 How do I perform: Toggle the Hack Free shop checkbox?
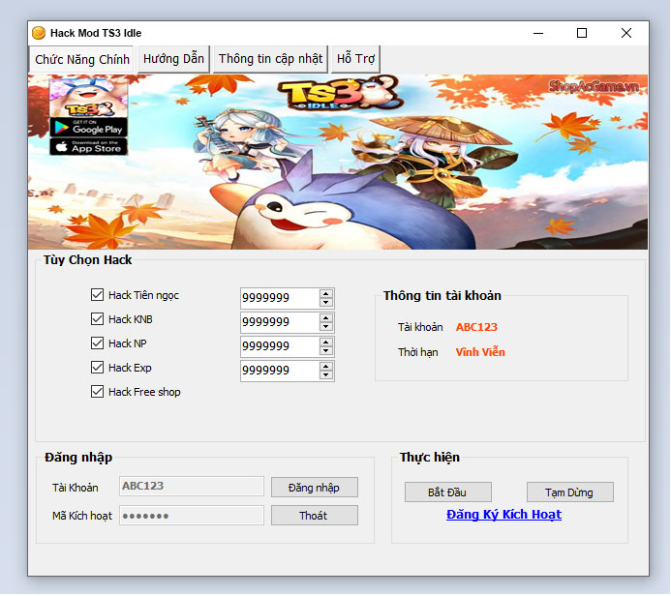[x=97, y=392]
